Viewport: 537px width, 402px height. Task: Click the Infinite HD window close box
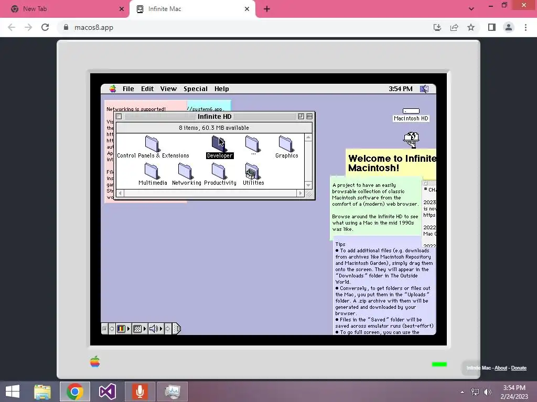coord(119,117)
